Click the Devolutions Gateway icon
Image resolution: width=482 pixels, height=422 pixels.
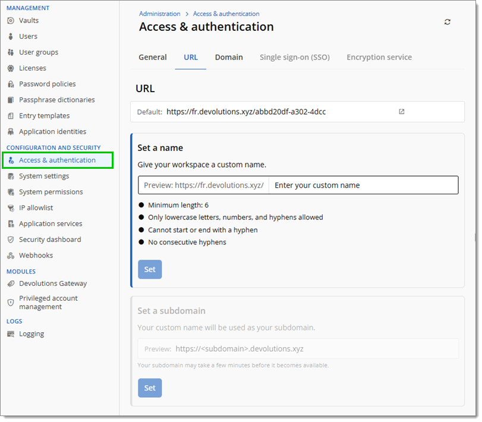click(x=11, y=284)
